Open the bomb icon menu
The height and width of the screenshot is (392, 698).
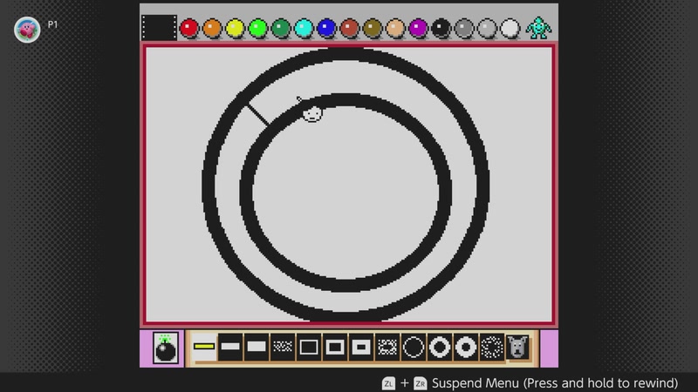tap(165, 348)
